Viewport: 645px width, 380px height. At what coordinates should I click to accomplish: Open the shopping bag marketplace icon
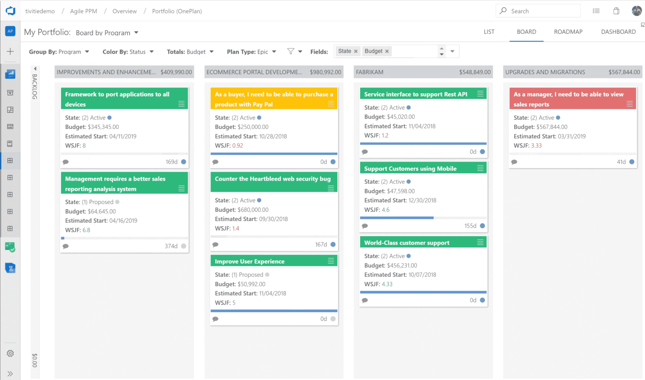tap(616, 11)
